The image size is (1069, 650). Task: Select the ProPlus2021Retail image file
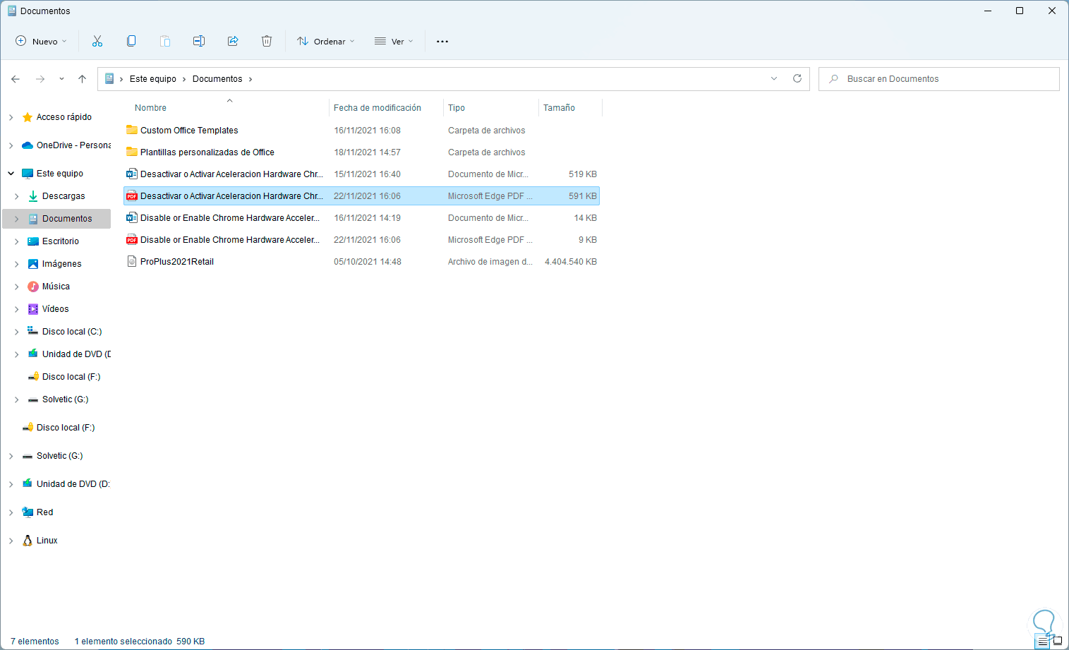[177, 262]
